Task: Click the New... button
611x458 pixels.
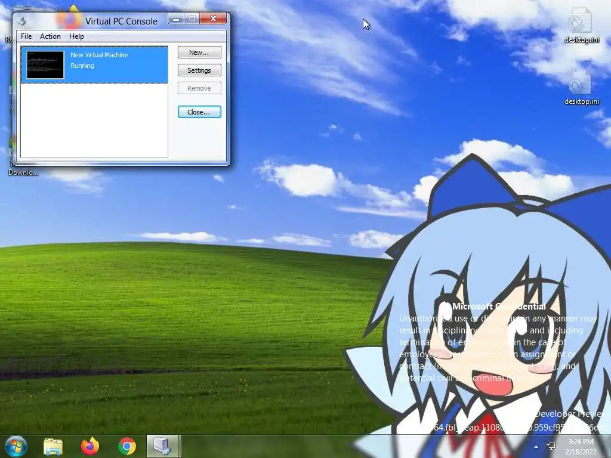Action: (199, 52)
